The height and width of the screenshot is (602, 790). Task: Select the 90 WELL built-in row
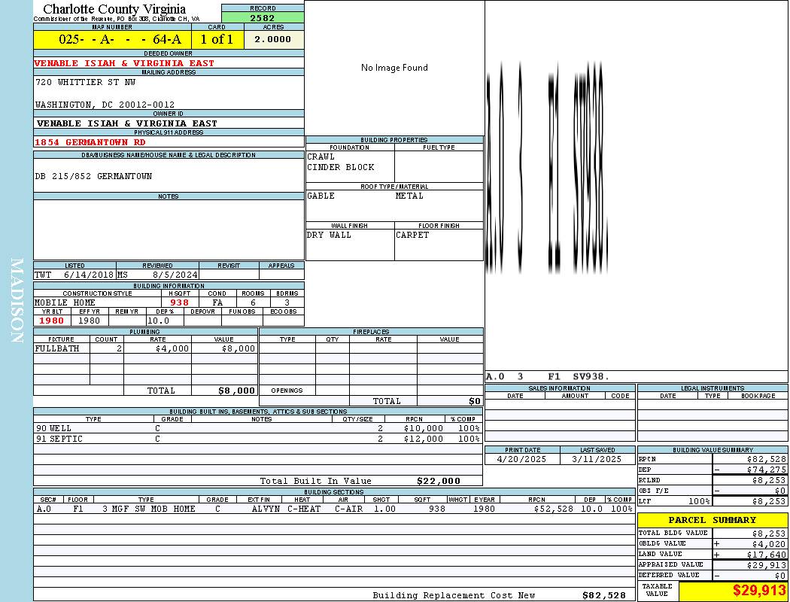coord(257,427)
